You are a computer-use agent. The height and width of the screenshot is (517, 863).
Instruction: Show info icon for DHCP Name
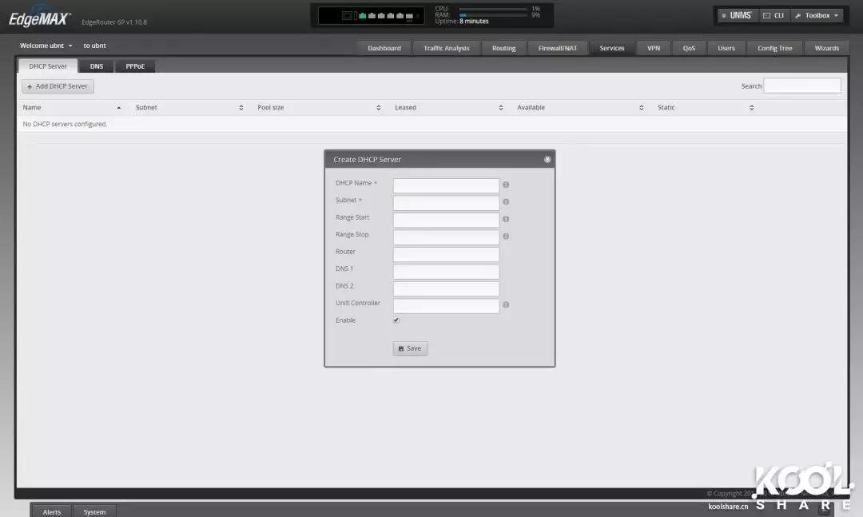(506, 185)
